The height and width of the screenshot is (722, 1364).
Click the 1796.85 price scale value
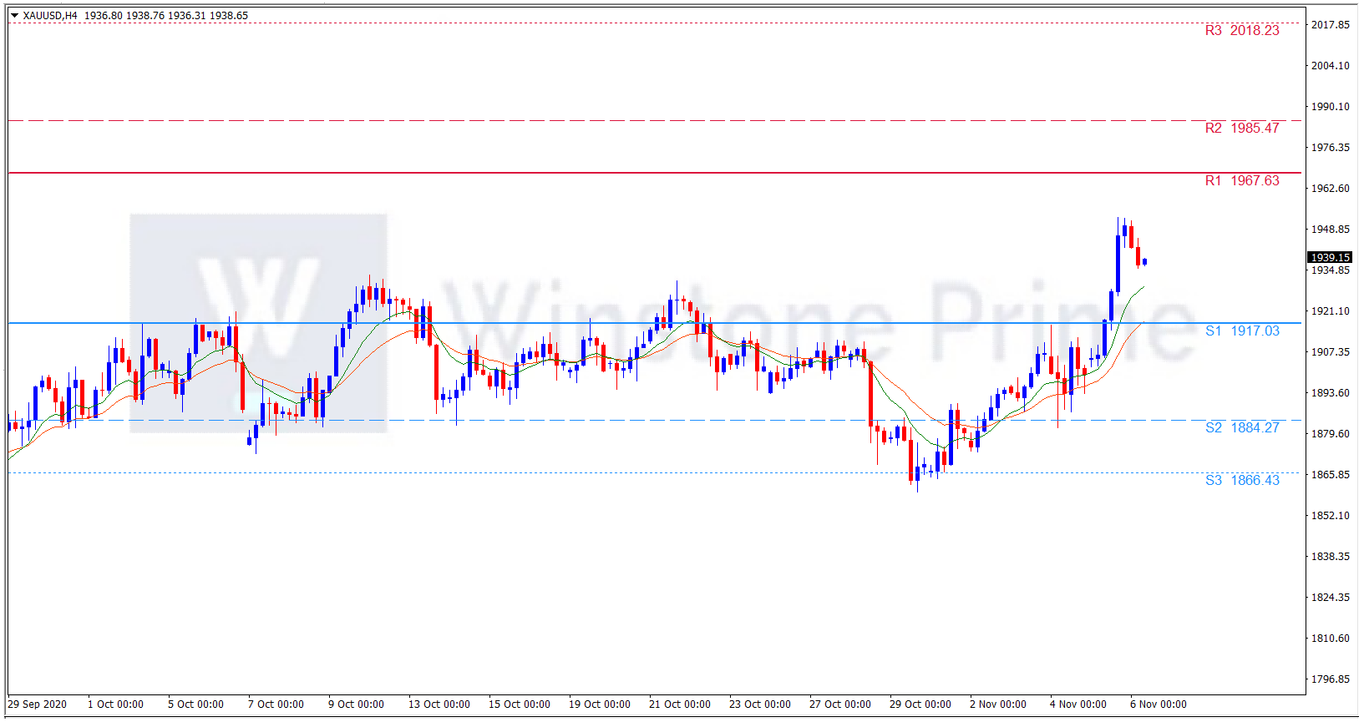pos(1330,679)
